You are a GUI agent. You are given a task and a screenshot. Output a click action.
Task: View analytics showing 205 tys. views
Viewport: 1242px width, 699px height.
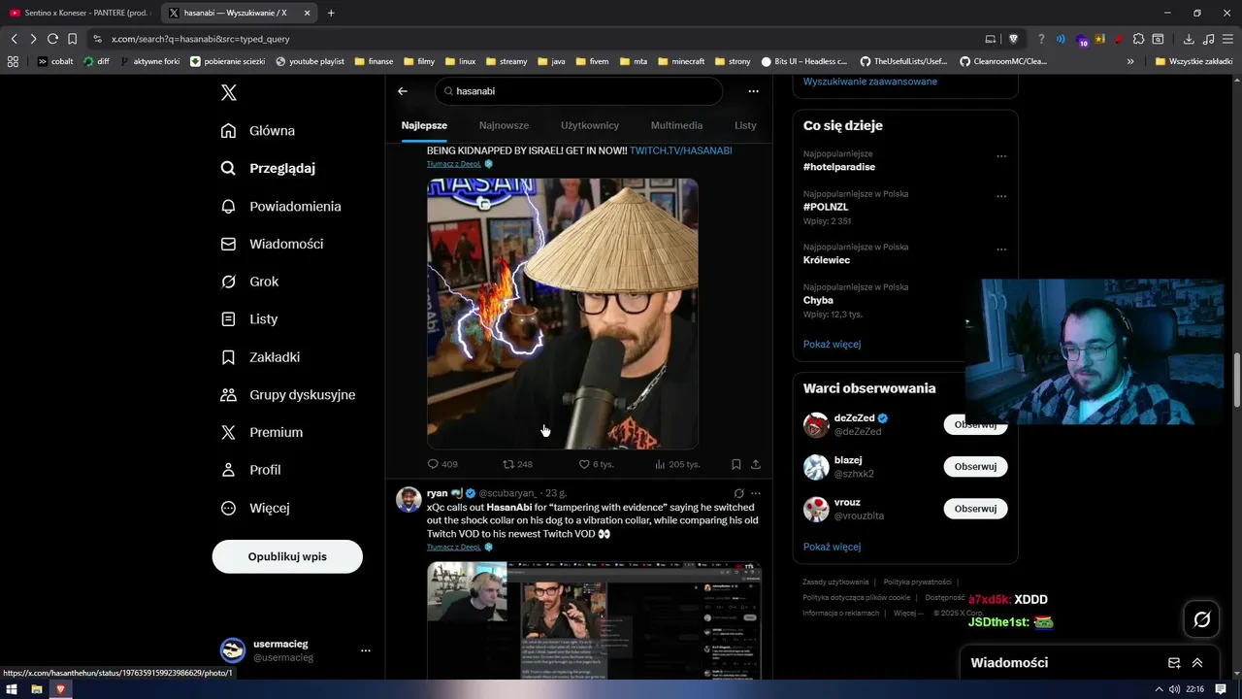(677, 464)
